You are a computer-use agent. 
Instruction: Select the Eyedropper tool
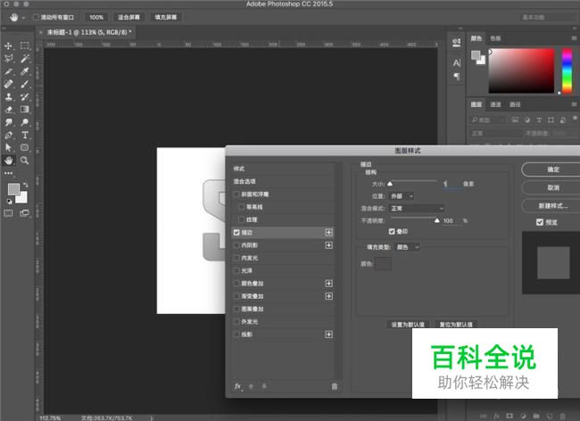(24, 71)
